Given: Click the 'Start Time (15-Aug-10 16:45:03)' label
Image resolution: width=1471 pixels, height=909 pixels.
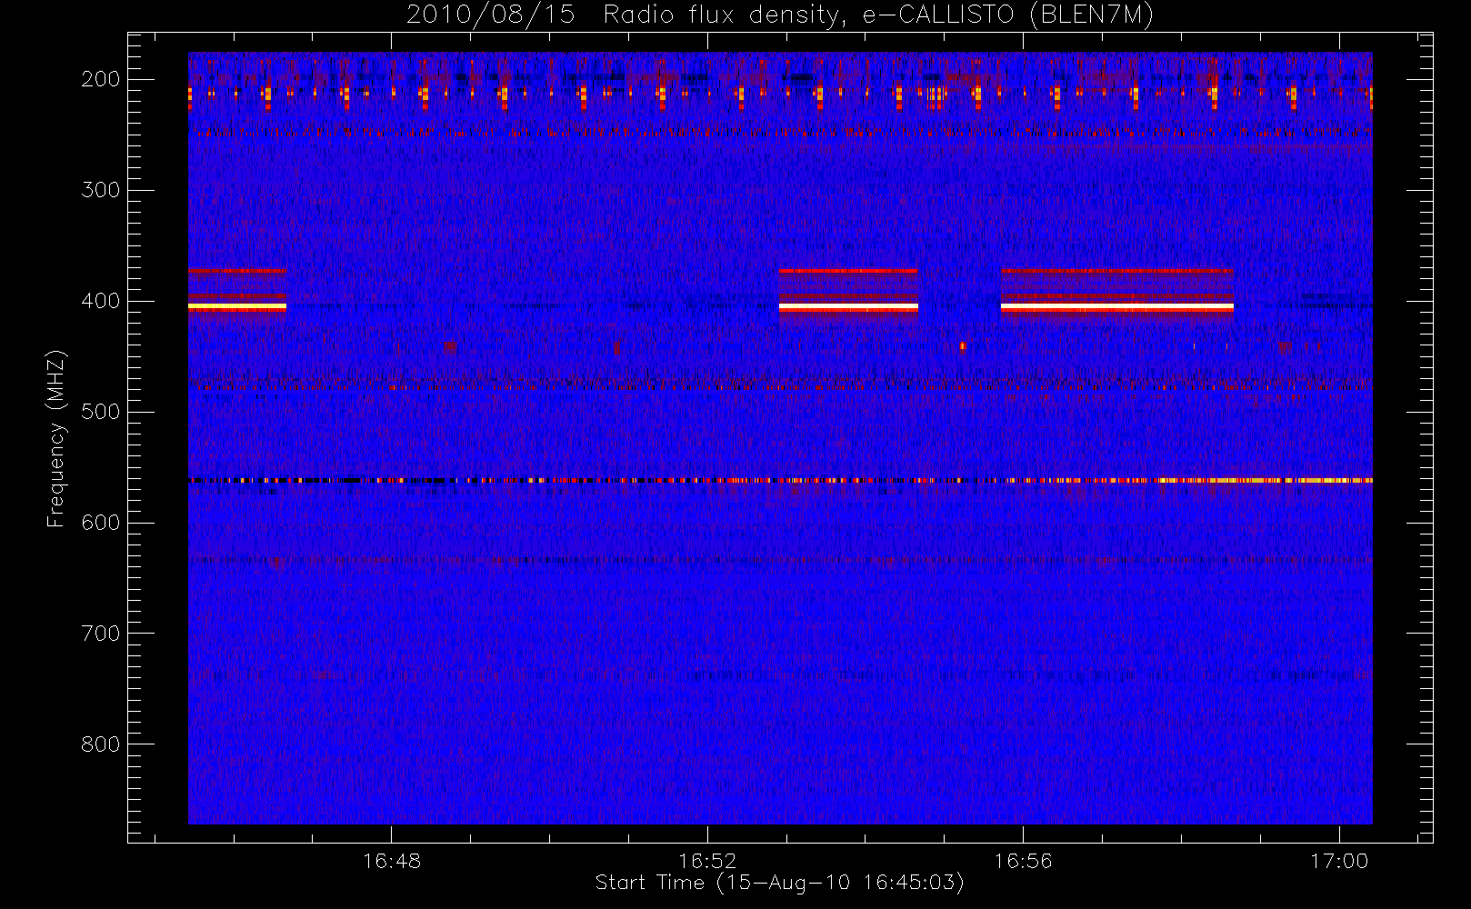Looking at the screenshot, I should point(779,883).
